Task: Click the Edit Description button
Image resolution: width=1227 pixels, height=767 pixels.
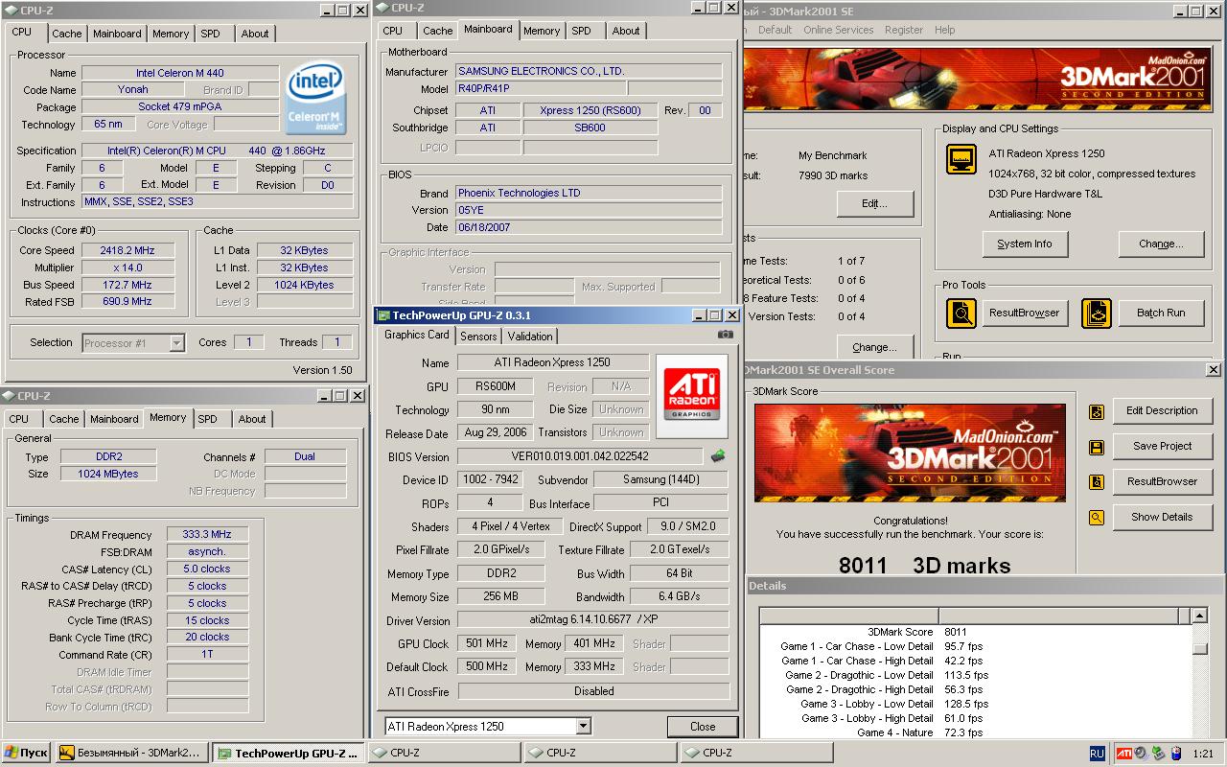Action: (1162, 411)
